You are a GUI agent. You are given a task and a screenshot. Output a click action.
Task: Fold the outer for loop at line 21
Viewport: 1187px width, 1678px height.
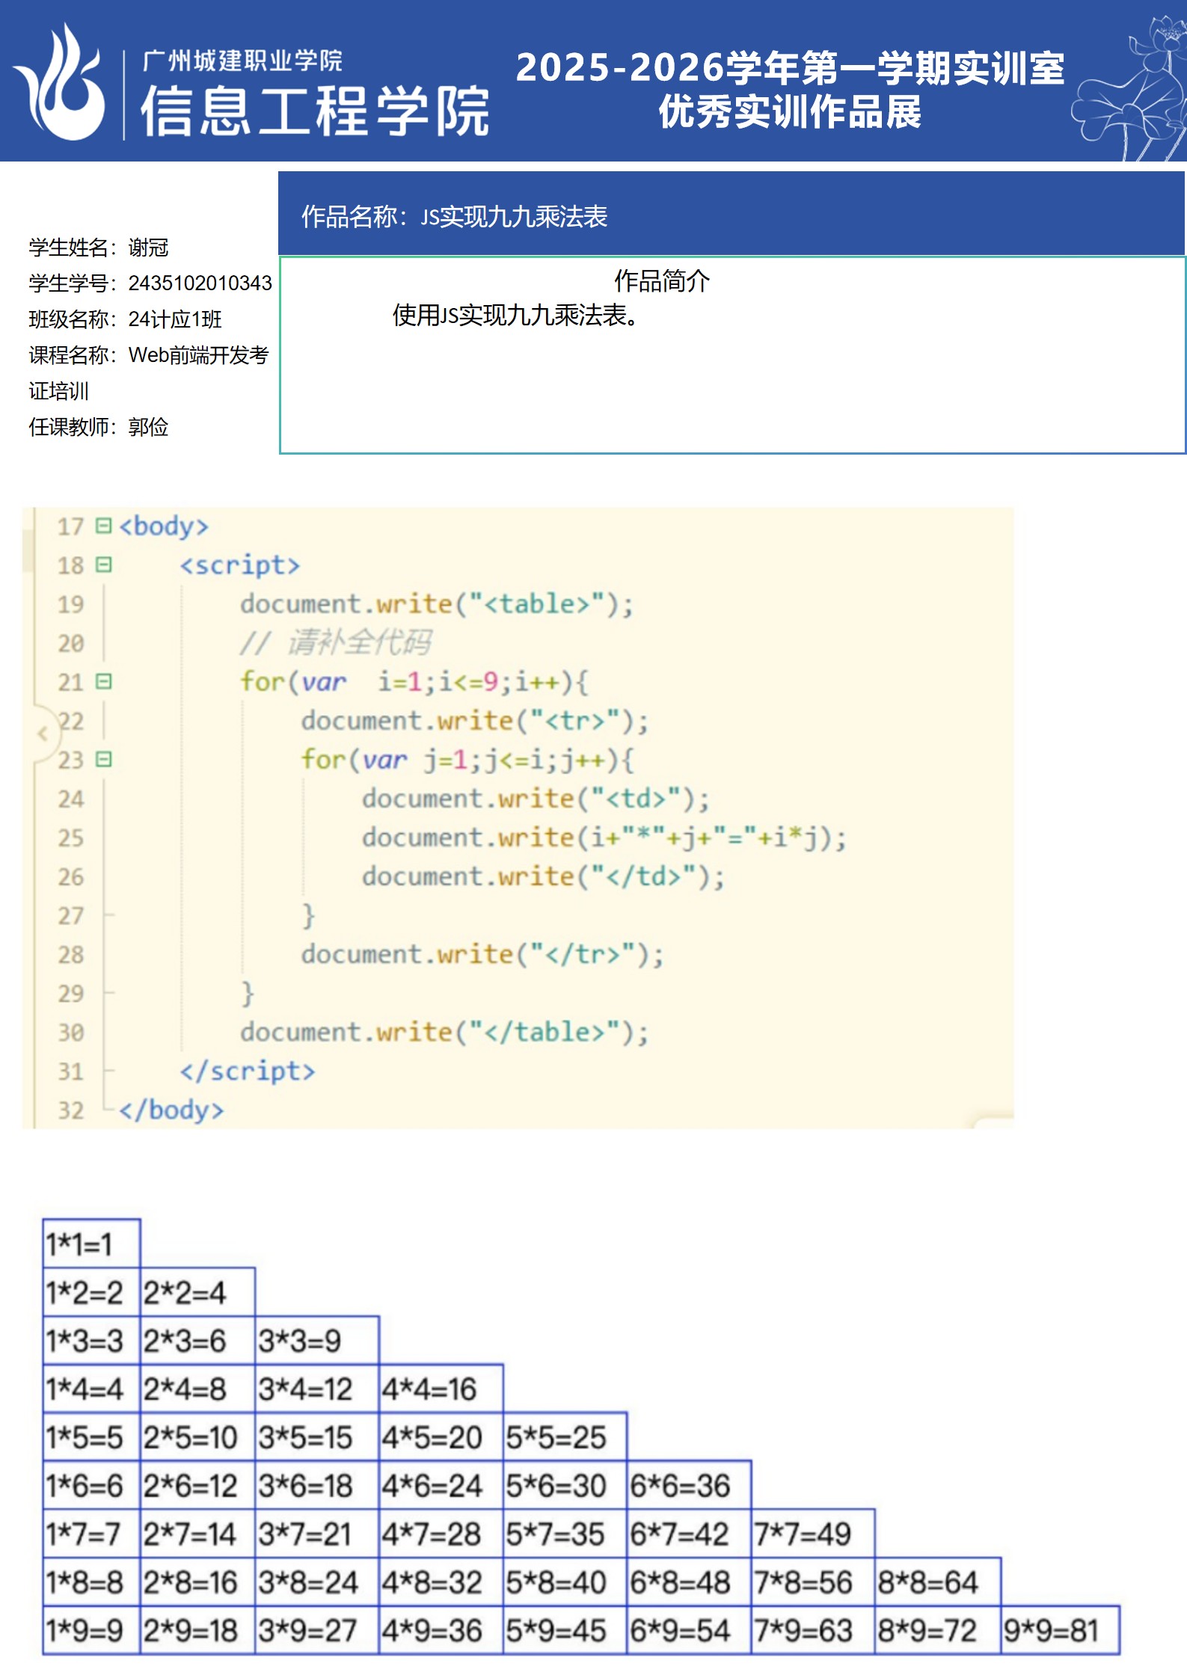(104, 681)
